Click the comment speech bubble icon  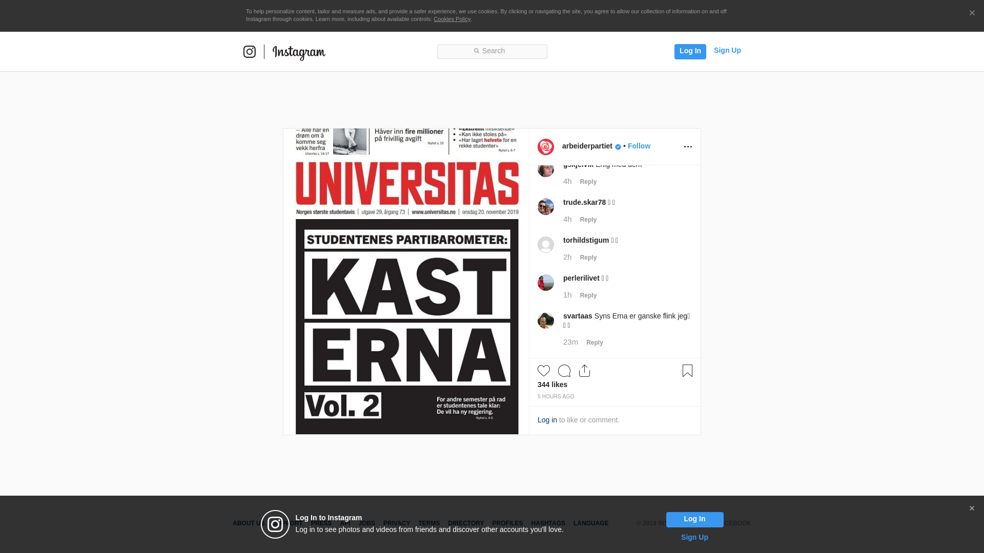pos(564,371)
